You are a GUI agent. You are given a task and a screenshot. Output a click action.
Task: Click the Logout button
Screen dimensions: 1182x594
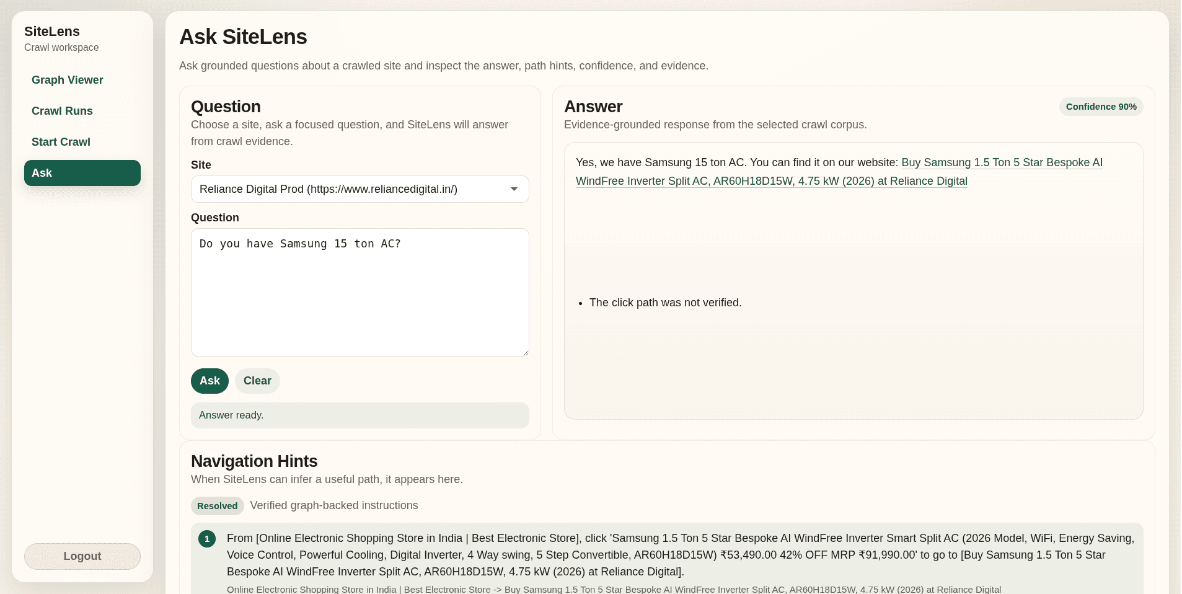(82, 556)
